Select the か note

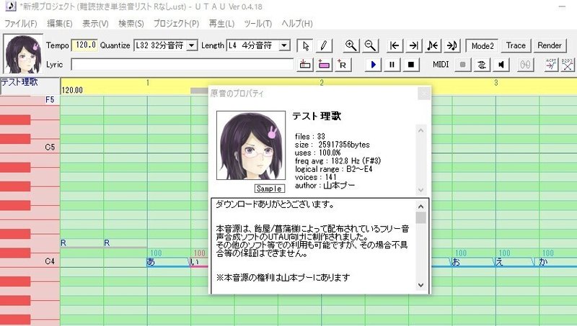[x=558, y=262]
